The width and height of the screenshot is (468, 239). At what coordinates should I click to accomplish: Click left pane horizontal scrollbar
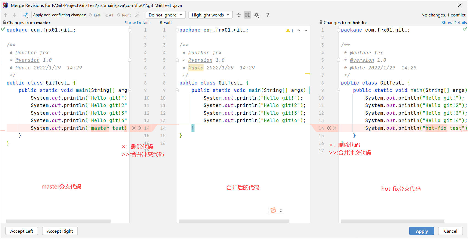[58, 221]
